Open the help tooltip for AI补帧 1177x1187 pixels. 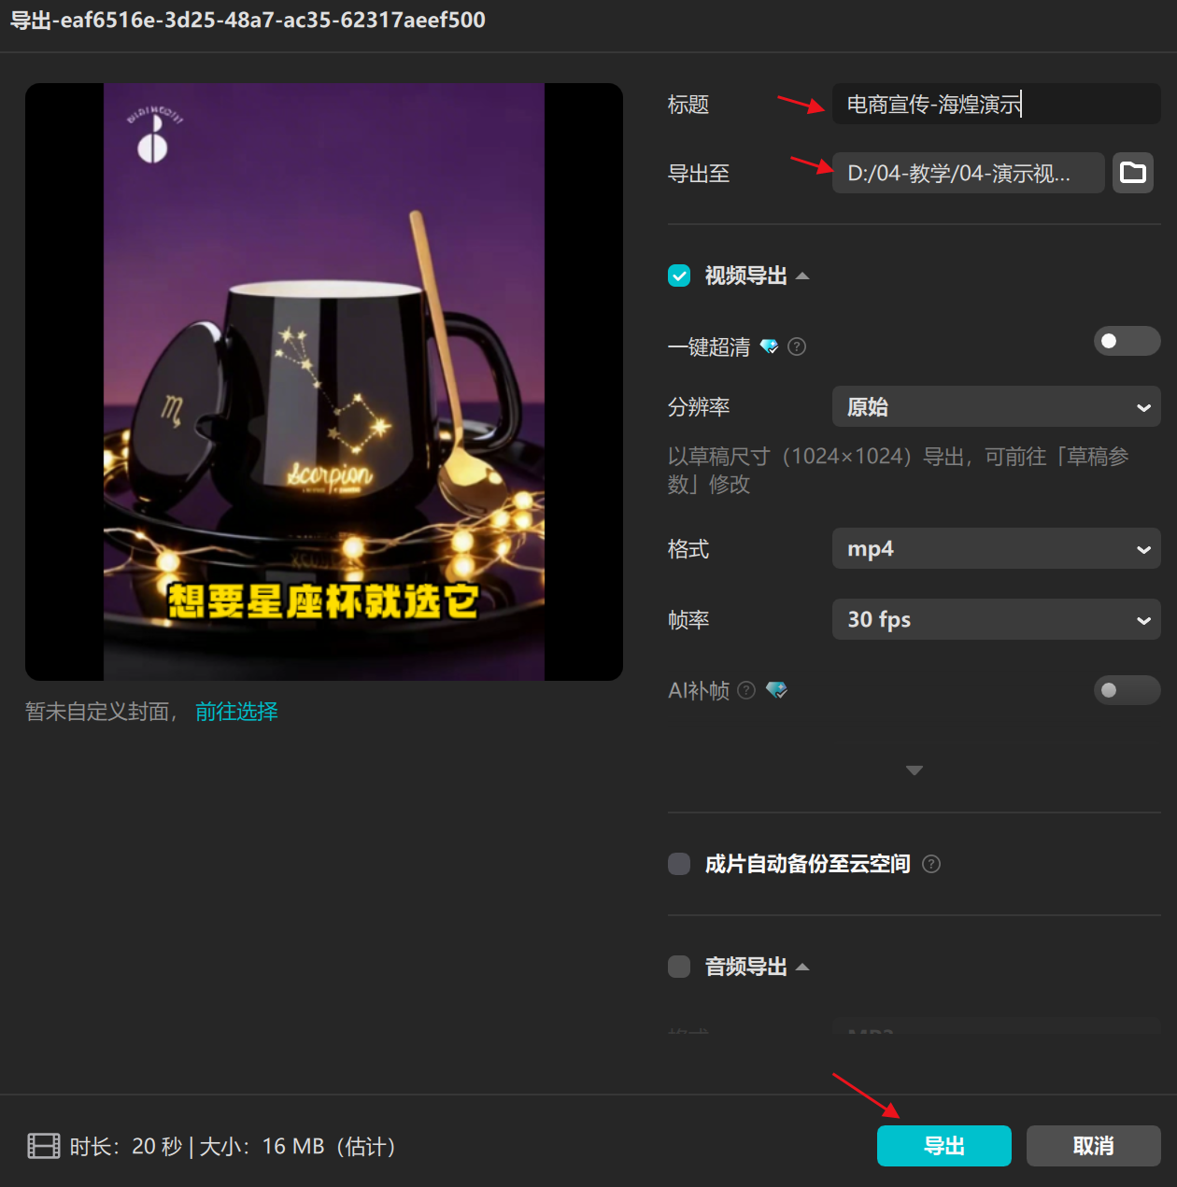[x=746, y=690]
